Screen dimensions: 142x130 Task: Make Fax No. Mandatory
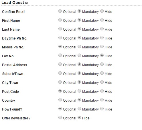[x=79, y=55]
